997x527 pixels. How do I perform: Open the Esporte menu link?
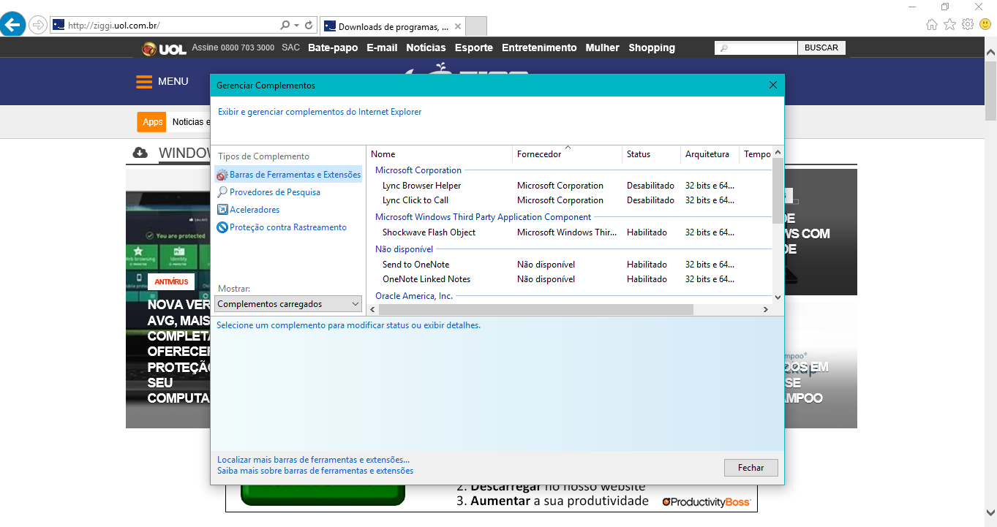(x=474, y=48)
